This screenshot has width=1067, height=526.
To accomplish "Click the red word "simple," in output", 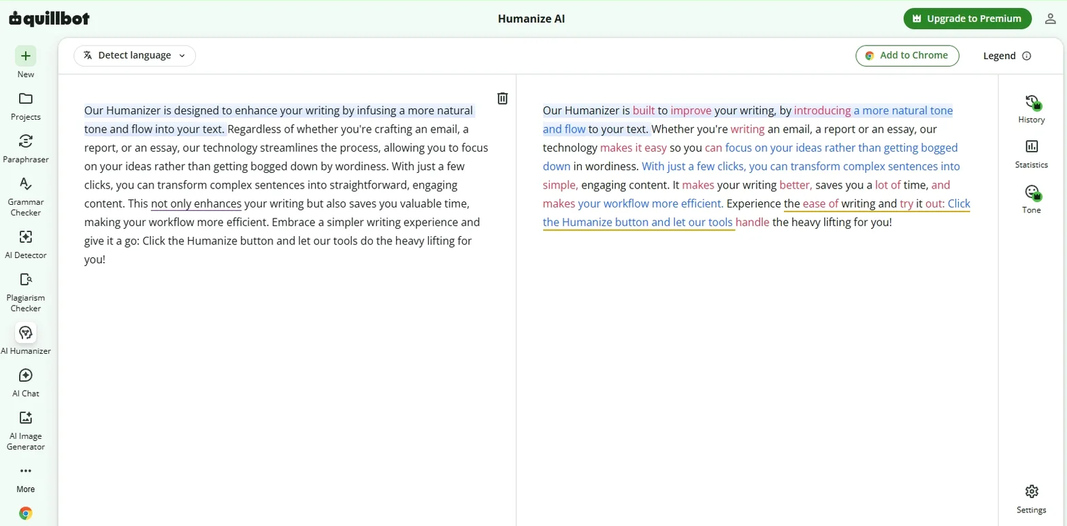I will click(x=560, y=184).
